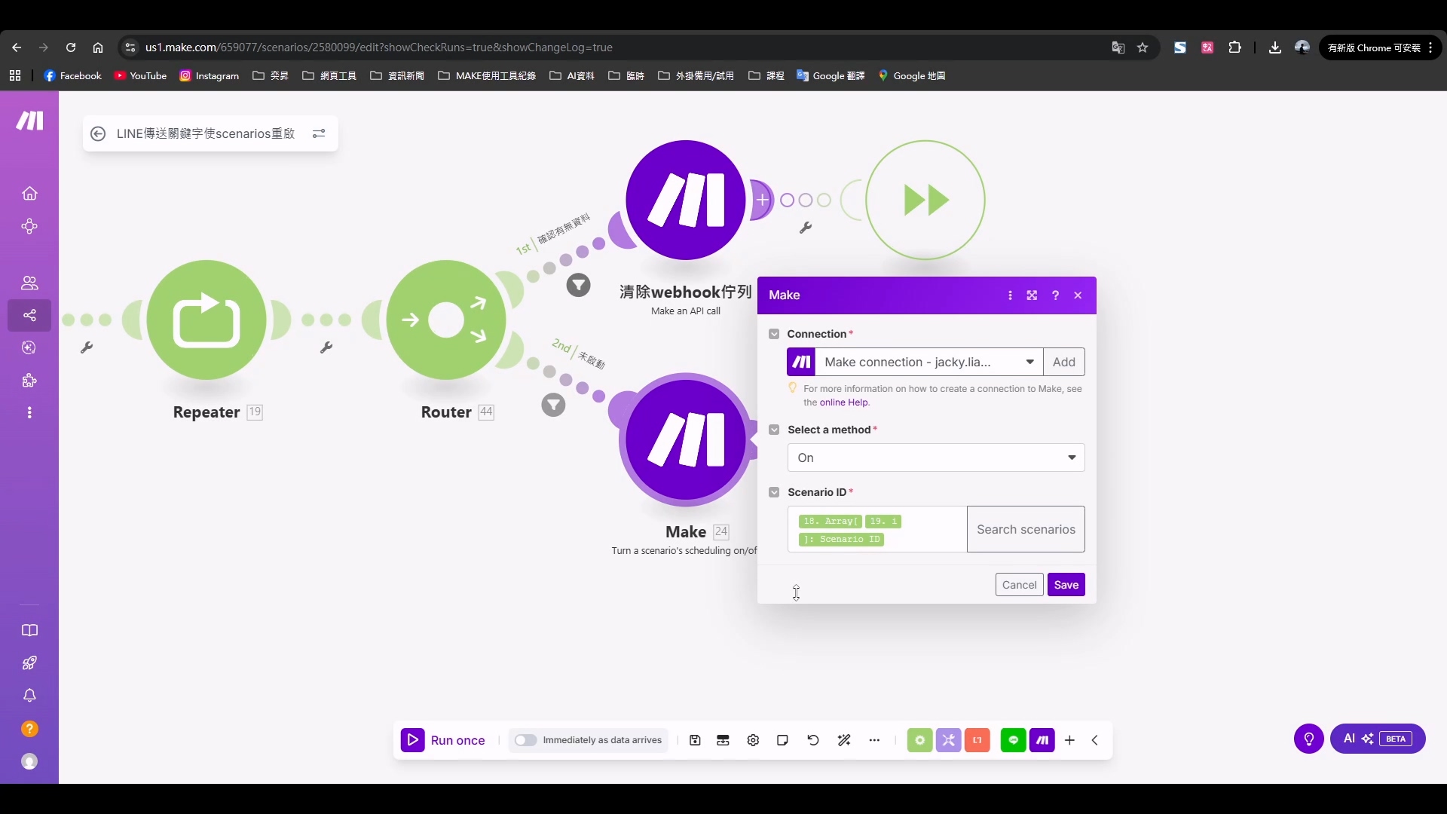Open the Make dialog three-dots menu
The image size is (1447, 814).
coord(1010,295)
